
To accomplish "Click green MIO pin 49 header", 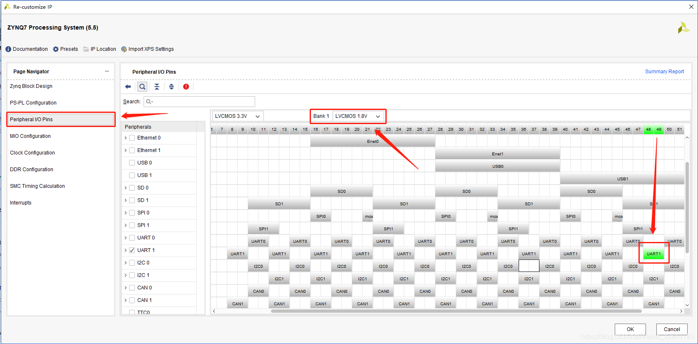I will coord(659,130).
